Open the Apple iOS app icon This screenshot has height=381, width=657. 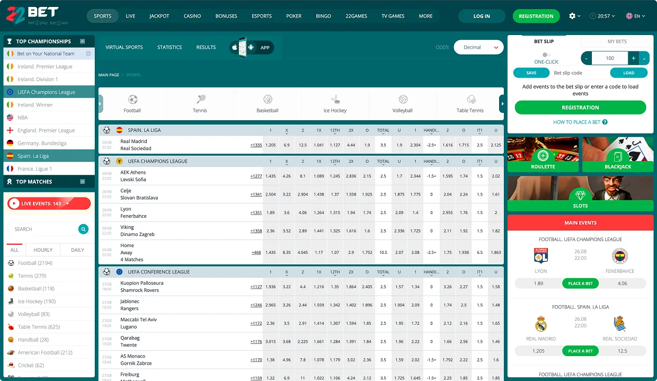pos(235,48)
